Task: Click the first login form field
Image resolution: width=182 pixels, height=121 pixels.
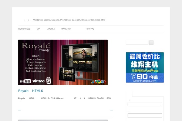Action: click(145, 104)
